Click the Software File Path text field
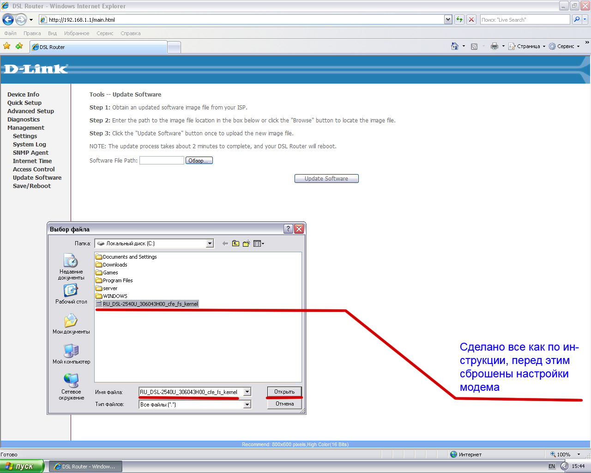Image resolution: width=591 pixels, height=473 pixels. 162,160
